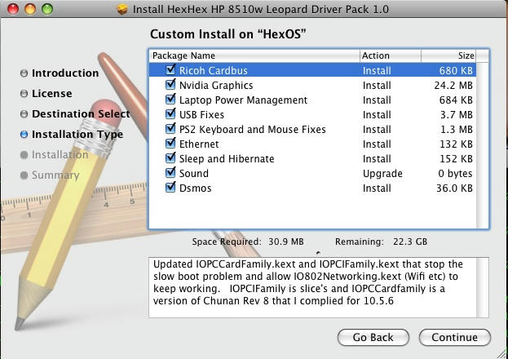The height and width of the screenshot is (359, 508).
Task: Toggle the Sleep and Hibernate checkbox
Action: (x=170, y=158)
